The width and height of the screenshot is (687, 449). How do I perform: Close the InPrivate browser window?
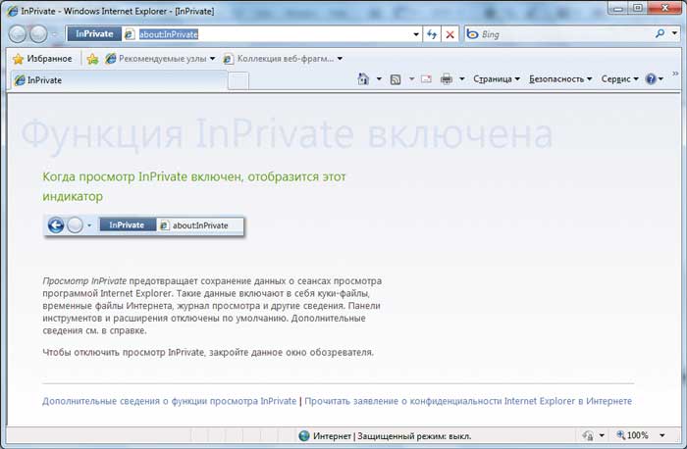(x=664, y=8)
